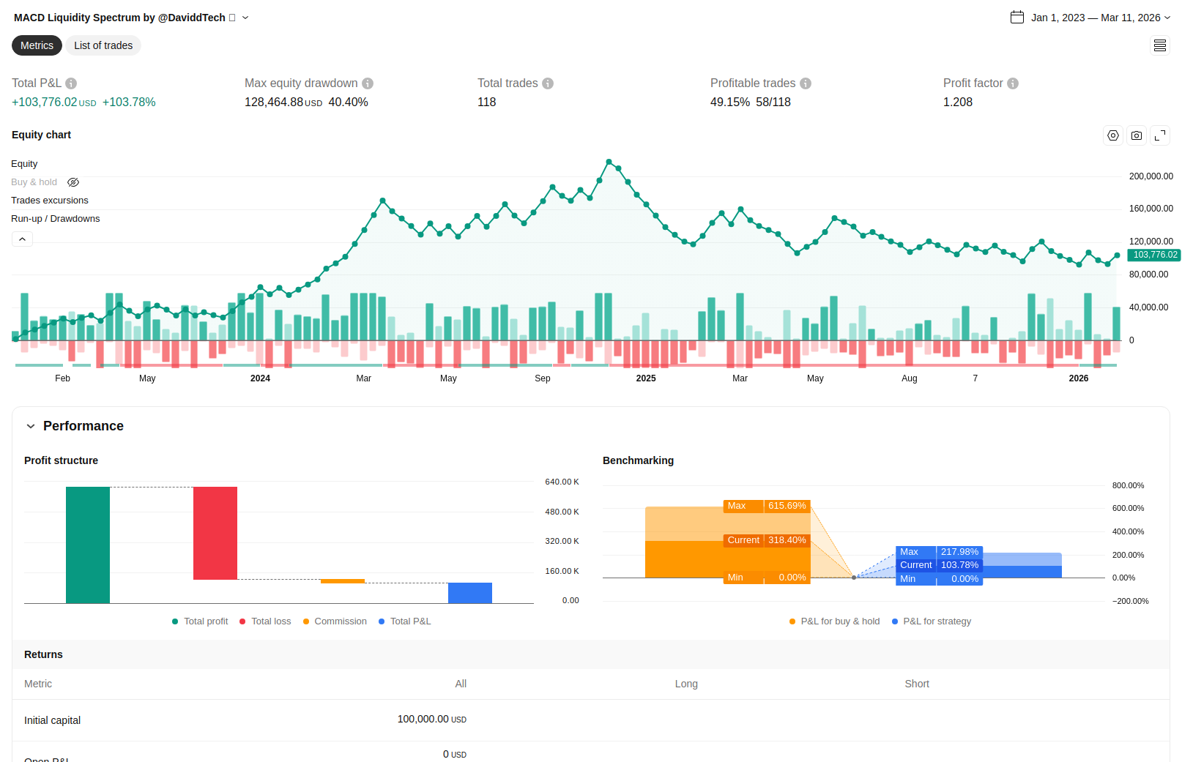Image resolution: width=1182 pixels, height=762 pixels.
Task: Click the Total profit legend entry
Action: [x=200, y=621]
